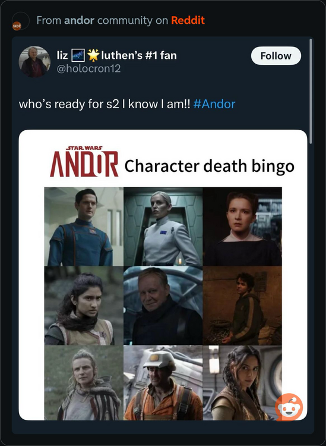Open the Reddit link in header
Image resolution: width=326 pixels, height=446 pixels.
point(188,20)
